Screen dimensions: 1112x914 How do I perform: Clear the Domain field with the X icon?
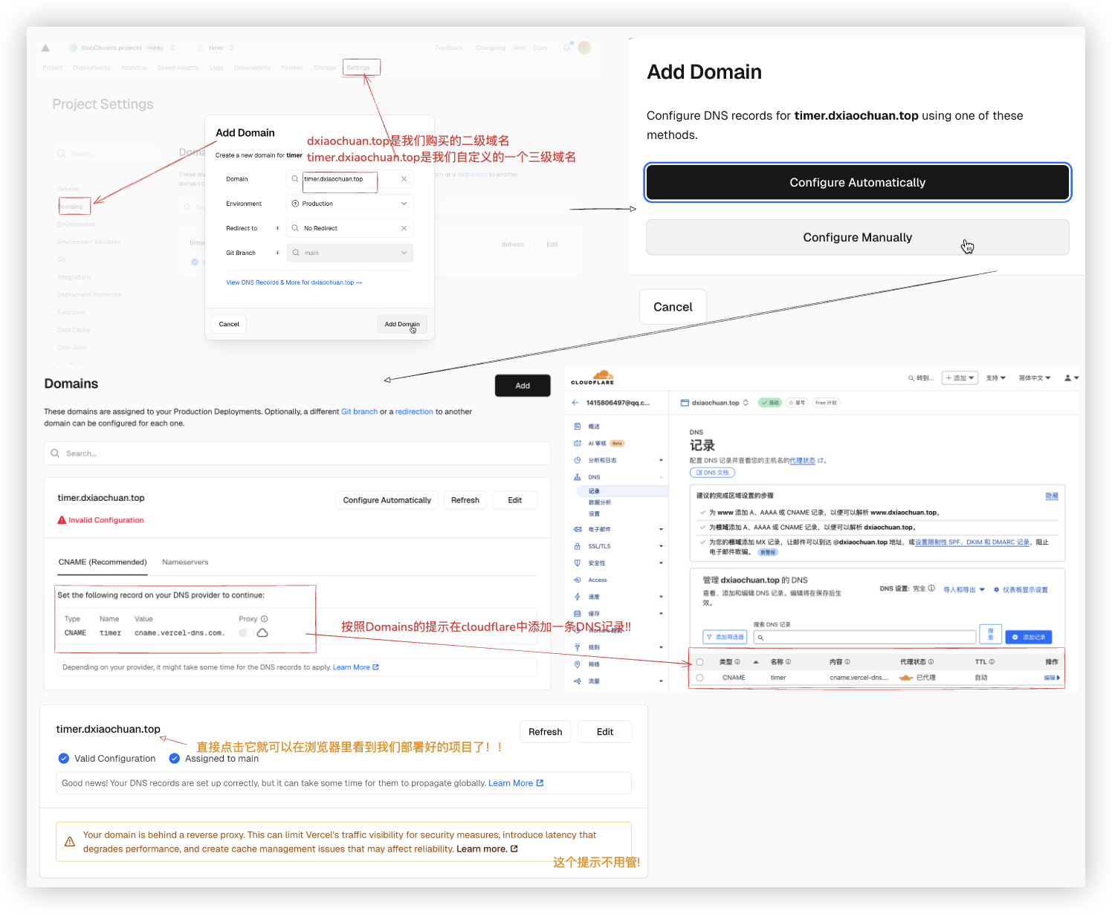coord(404,179)
